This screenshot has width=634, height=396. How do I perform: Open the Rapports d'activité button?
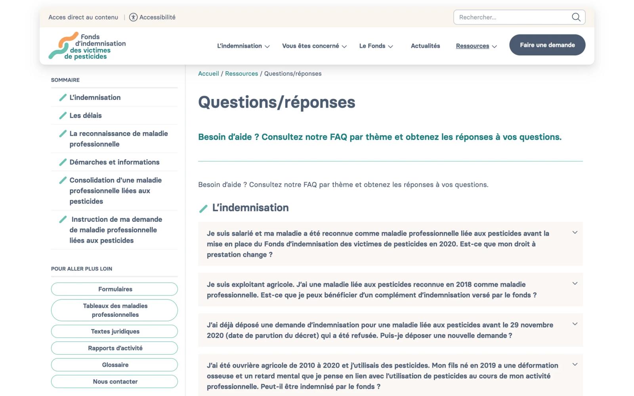(x=115, y=348)
